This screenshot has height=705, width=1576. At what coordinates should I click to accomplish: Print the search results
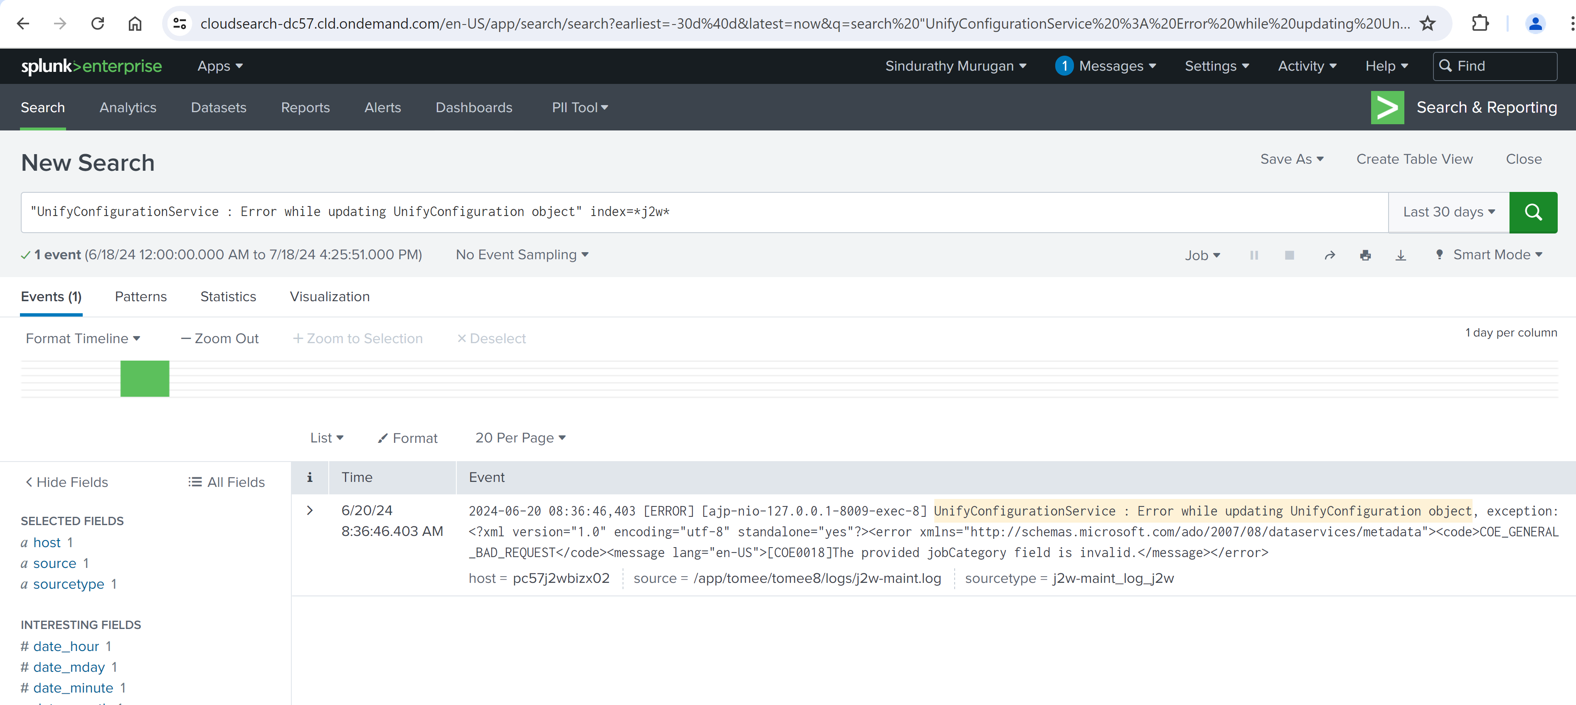click(1365, 255)
